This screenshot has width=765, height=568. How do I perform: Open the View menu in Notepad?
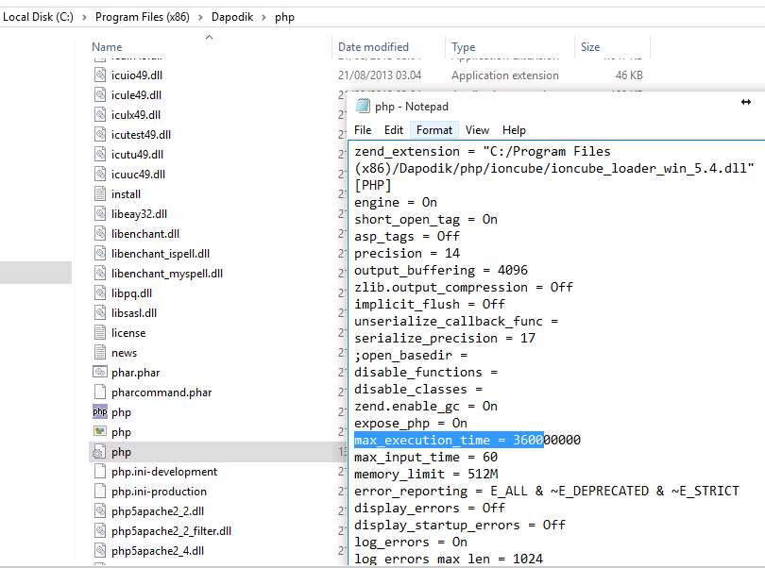477,130
